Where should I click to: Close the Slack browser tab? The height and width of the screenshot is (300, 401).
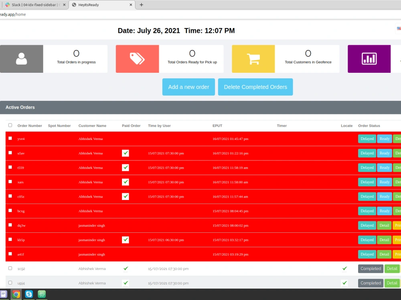64,5
